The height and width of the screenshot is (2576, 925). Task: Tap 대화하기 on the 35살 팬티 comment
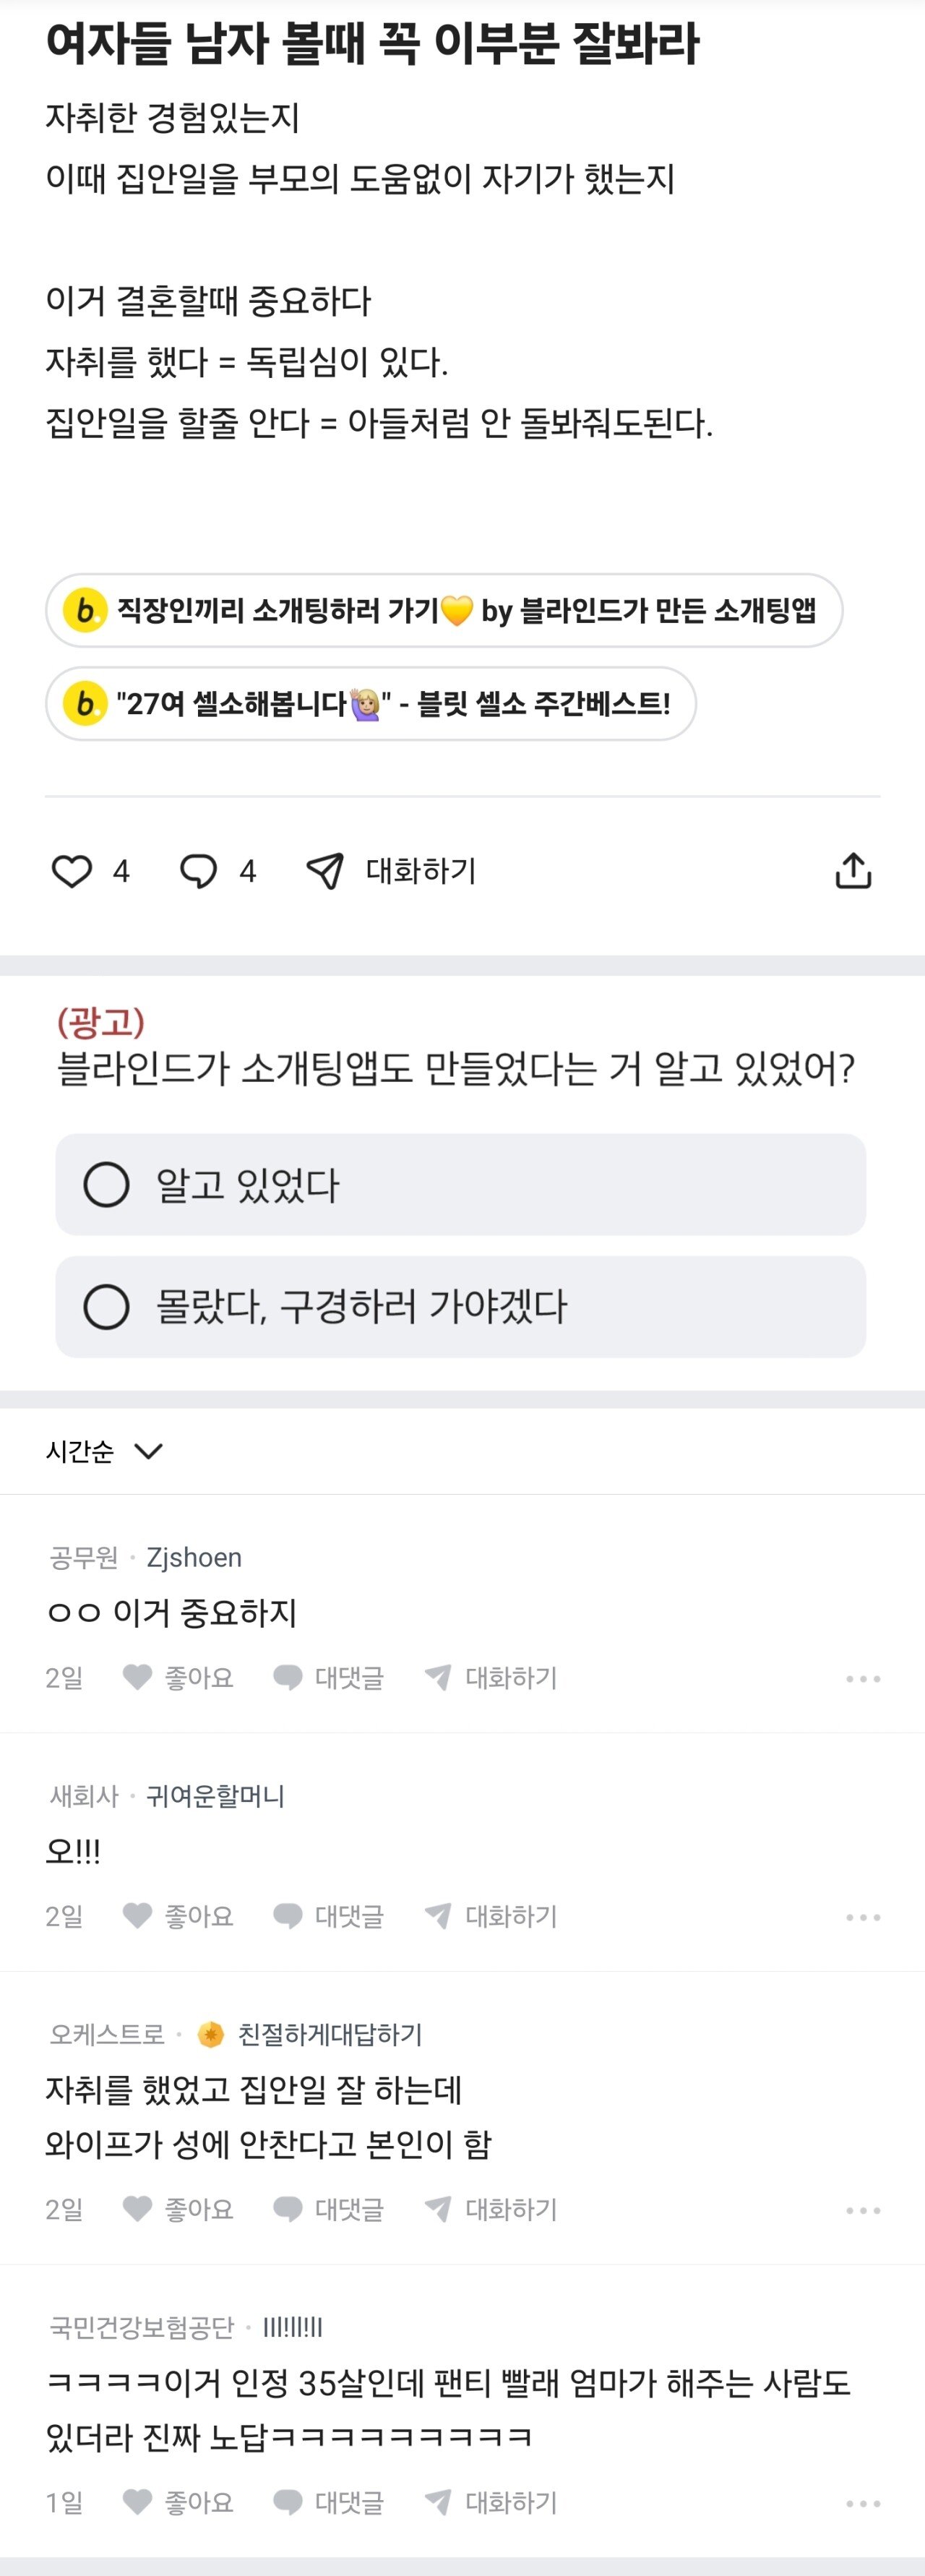tap(491, 2502)
